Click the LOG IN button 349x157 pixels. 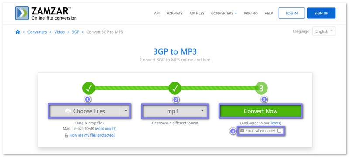point(291,13)
